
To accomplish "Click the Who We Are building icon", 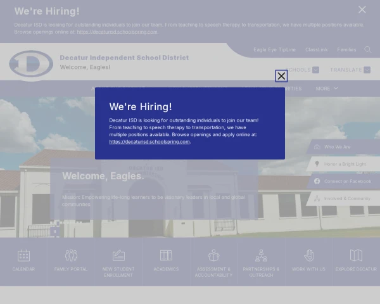I will 317,147.
